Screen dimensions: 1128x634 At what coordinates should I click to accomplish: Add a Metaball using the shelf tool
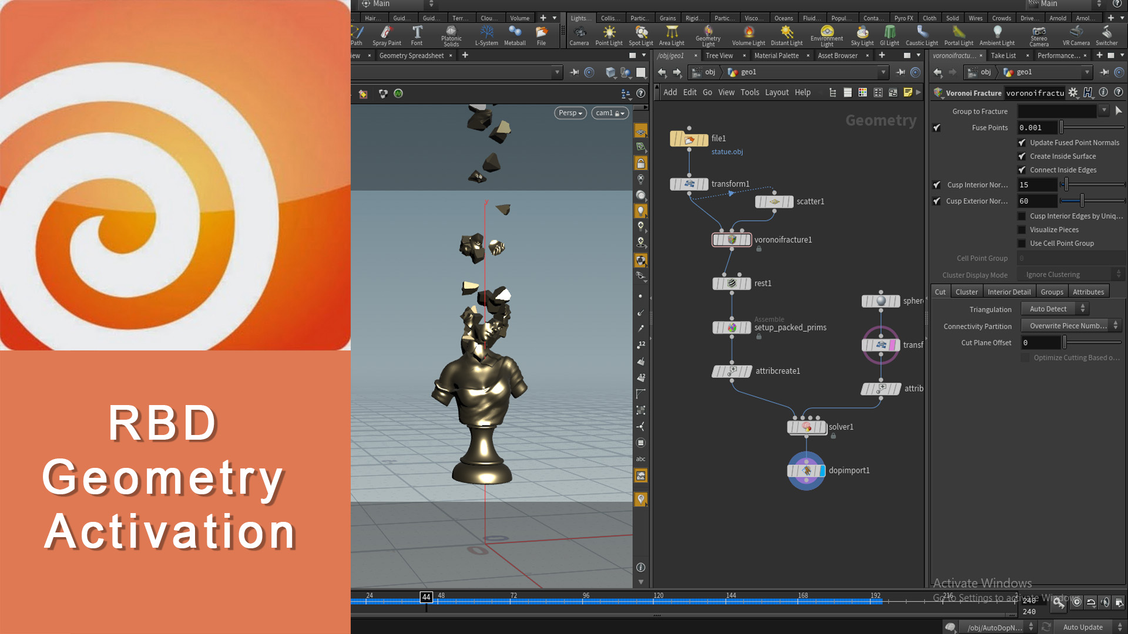point(515,34)
